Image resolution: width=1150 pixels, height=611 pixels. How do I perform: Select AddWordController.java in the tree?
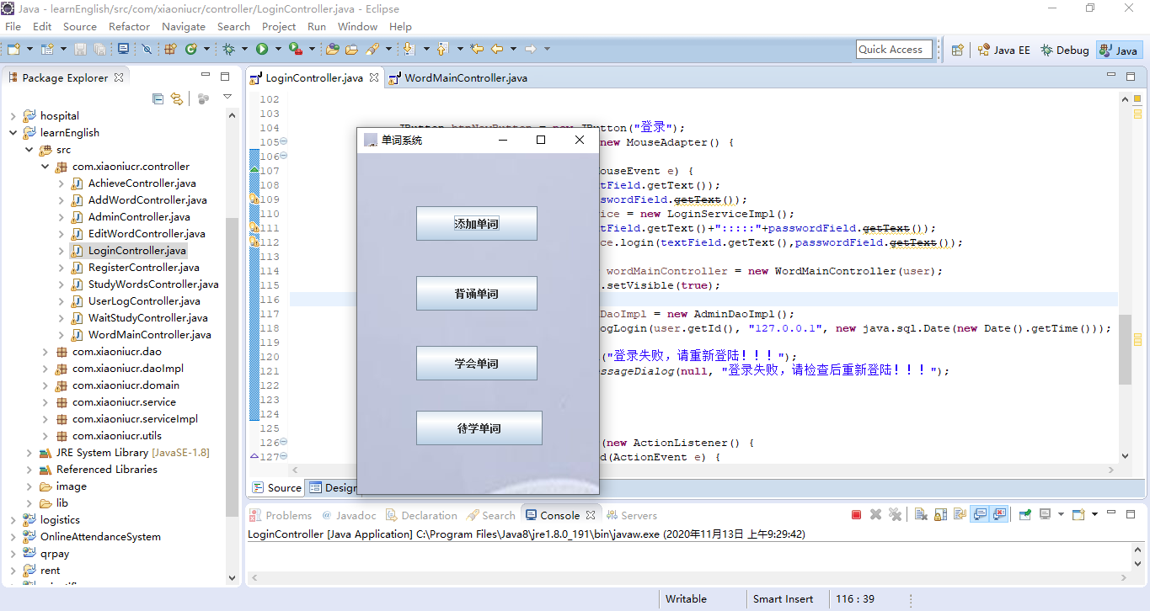pos(147,199)
